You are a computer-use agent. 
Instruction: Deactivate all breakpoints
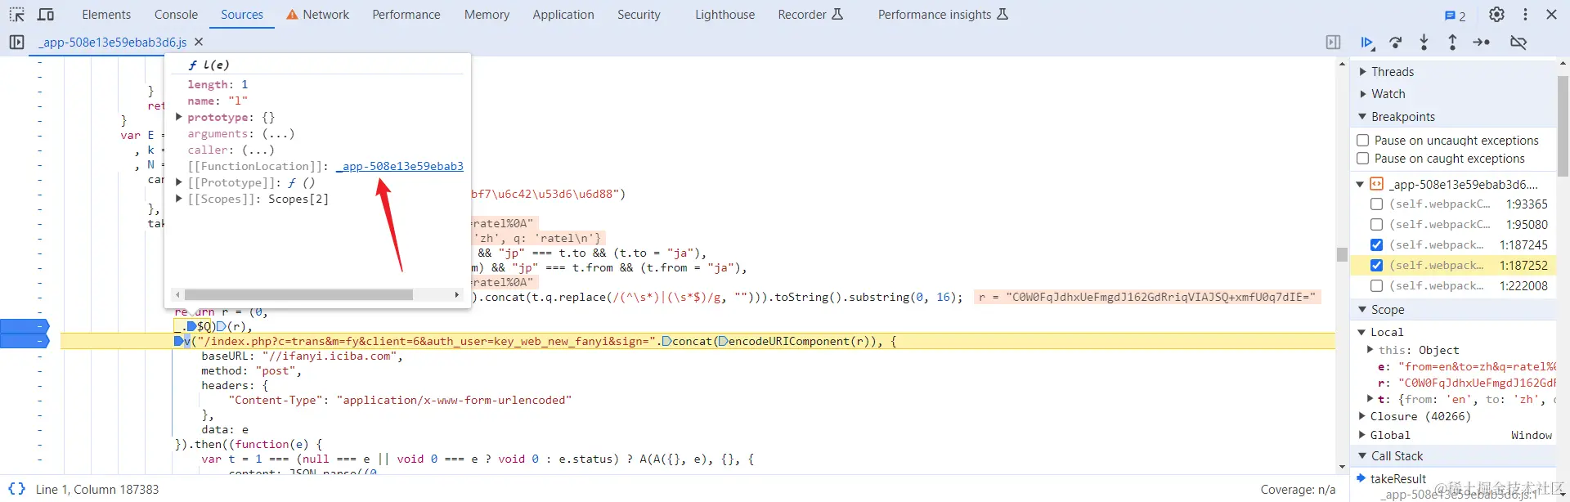(x=1518, y=43)
